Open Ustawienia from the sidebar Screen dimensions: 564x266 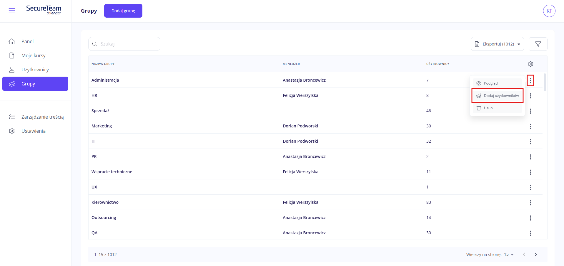click(x=33, y=131)
